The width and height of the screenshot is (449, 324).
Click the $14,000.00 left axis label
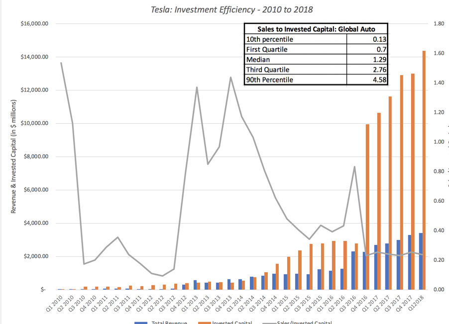[34, 57]
